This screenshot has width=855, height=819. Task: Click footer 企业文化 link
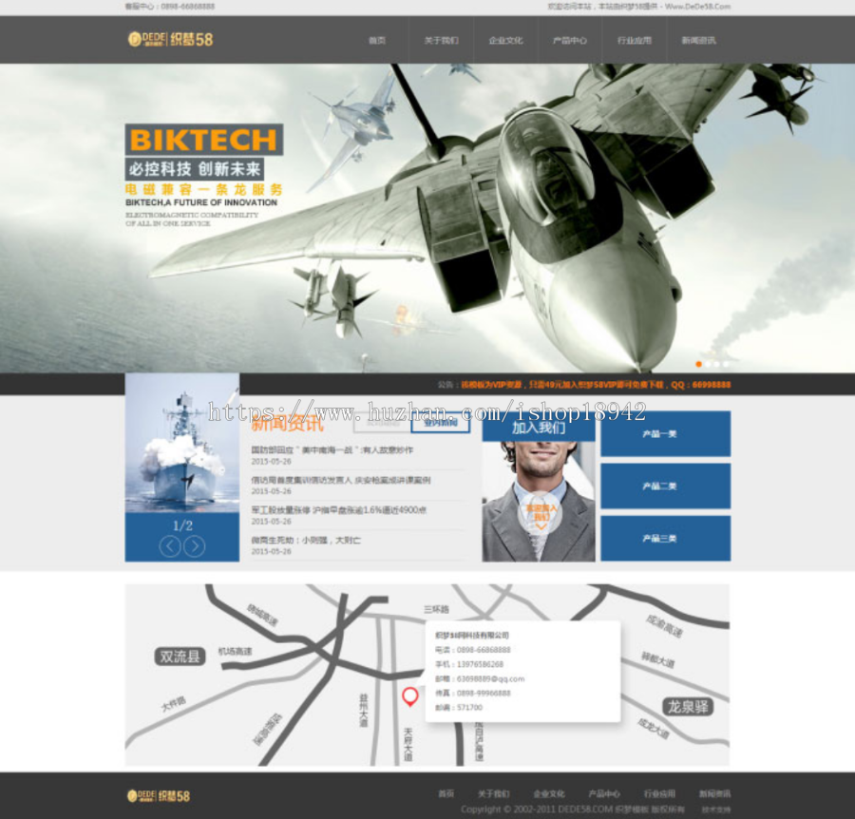(x=549, y=793)
